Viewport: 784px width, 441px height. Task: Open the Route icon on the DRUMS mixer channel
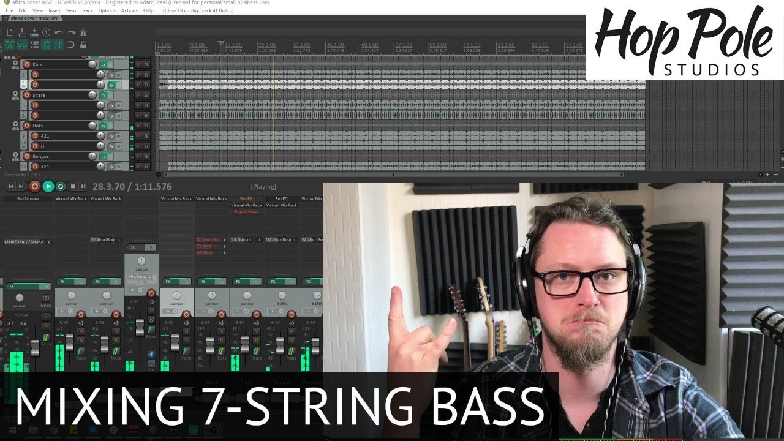point(81,351)
